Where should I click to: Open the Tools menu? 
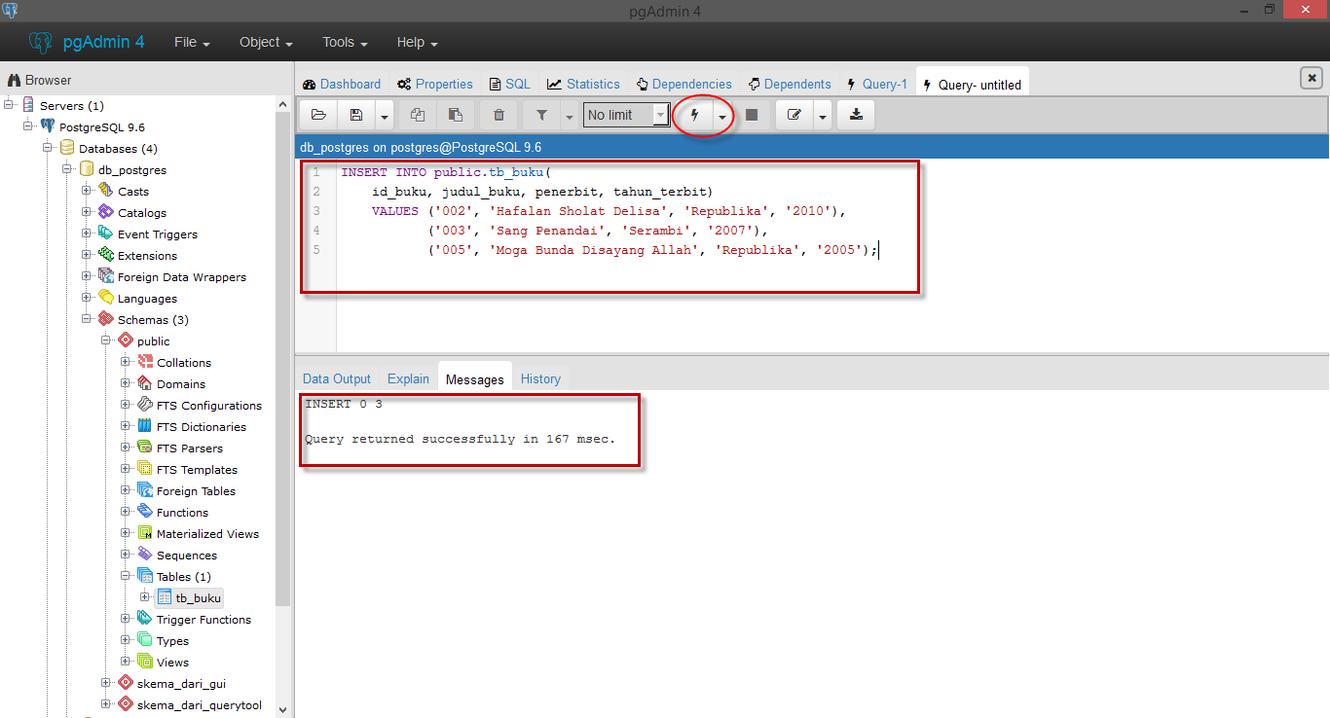click(345, 42)
